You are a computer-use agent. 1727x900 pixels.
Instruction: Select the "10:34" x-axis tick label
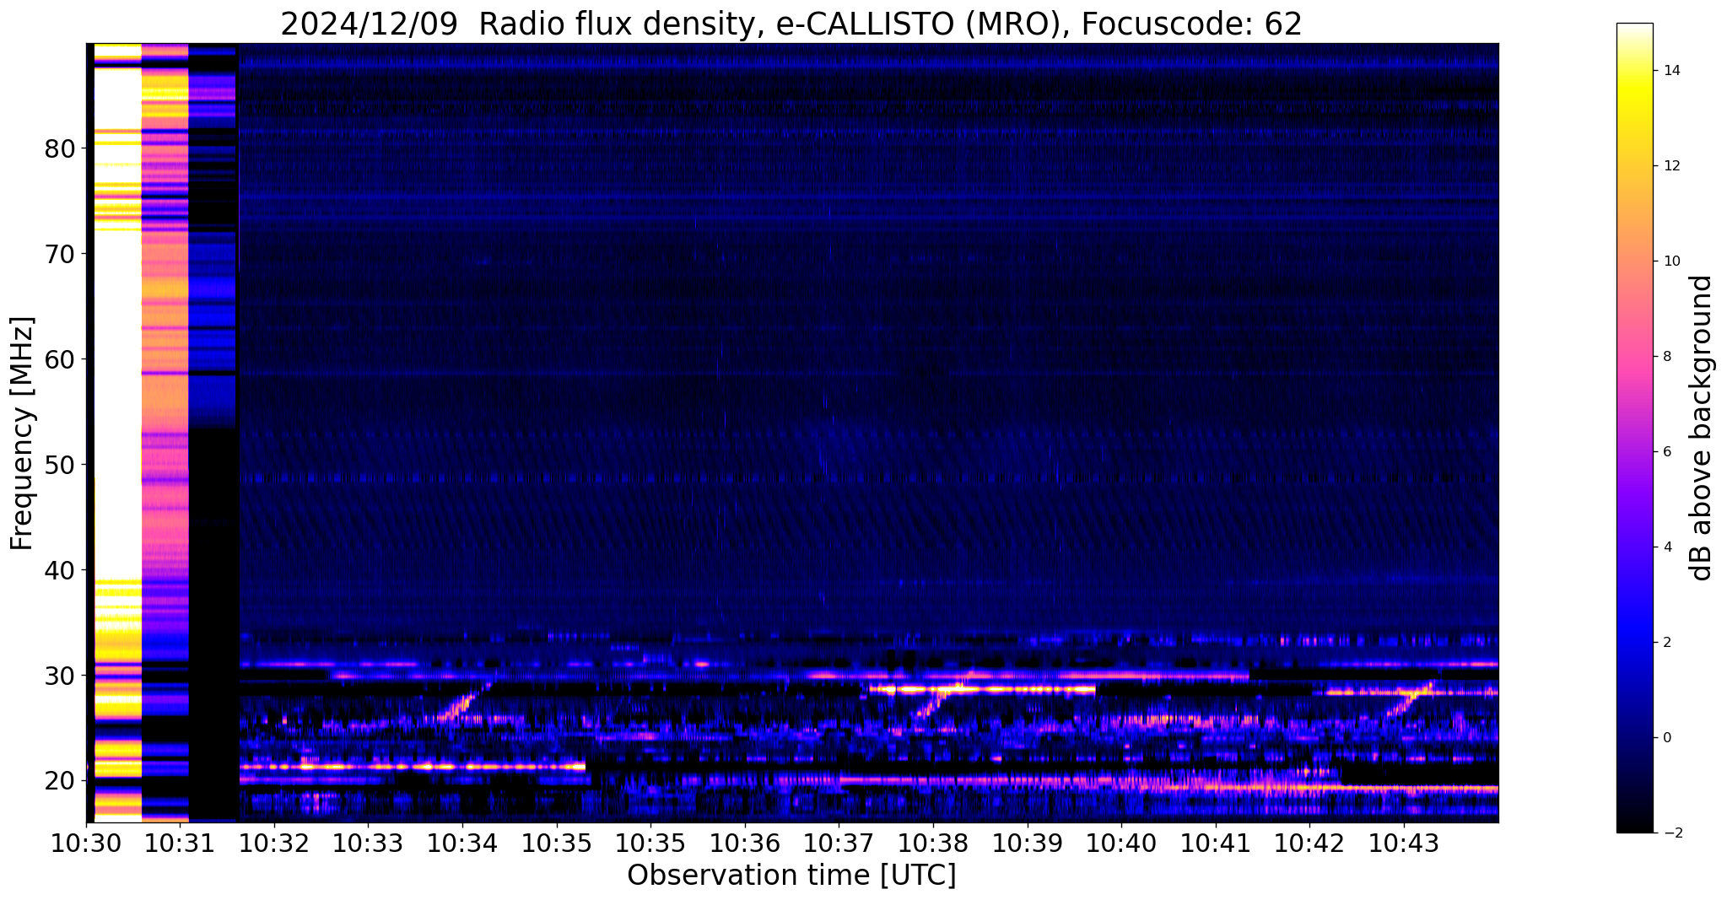462,843
